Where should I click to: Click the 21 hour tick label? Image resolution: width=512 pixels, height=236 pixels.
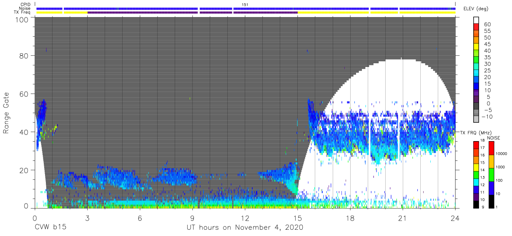(x=402, y=218)
